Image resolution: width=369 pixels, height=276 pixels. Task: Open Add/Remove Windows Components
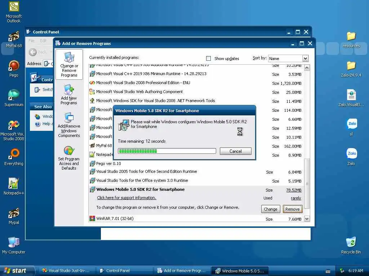pyautogui.click(x=69, y=125)
